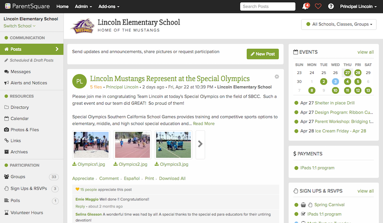View all events
The width and height of the screenshot is (383, 223).
[365, 52]
